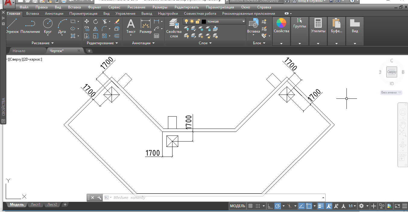The height and width of the screenshot is (212, 408).
Task: Open the Файл menu
Action: pyautogui.click(x=24, y=7)
